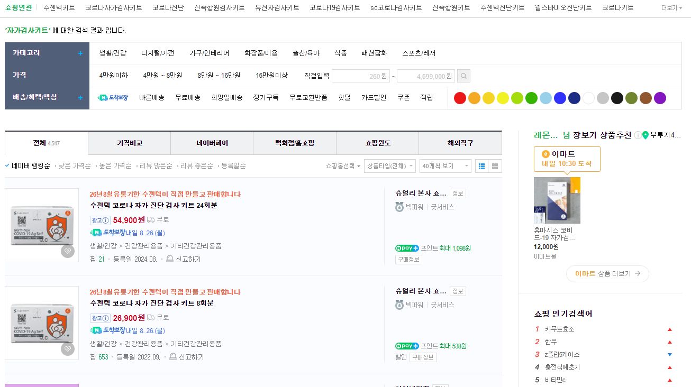Switch to grid view icon next to list view
Viewport: 691px width, 387px height.
click(495, 165)
